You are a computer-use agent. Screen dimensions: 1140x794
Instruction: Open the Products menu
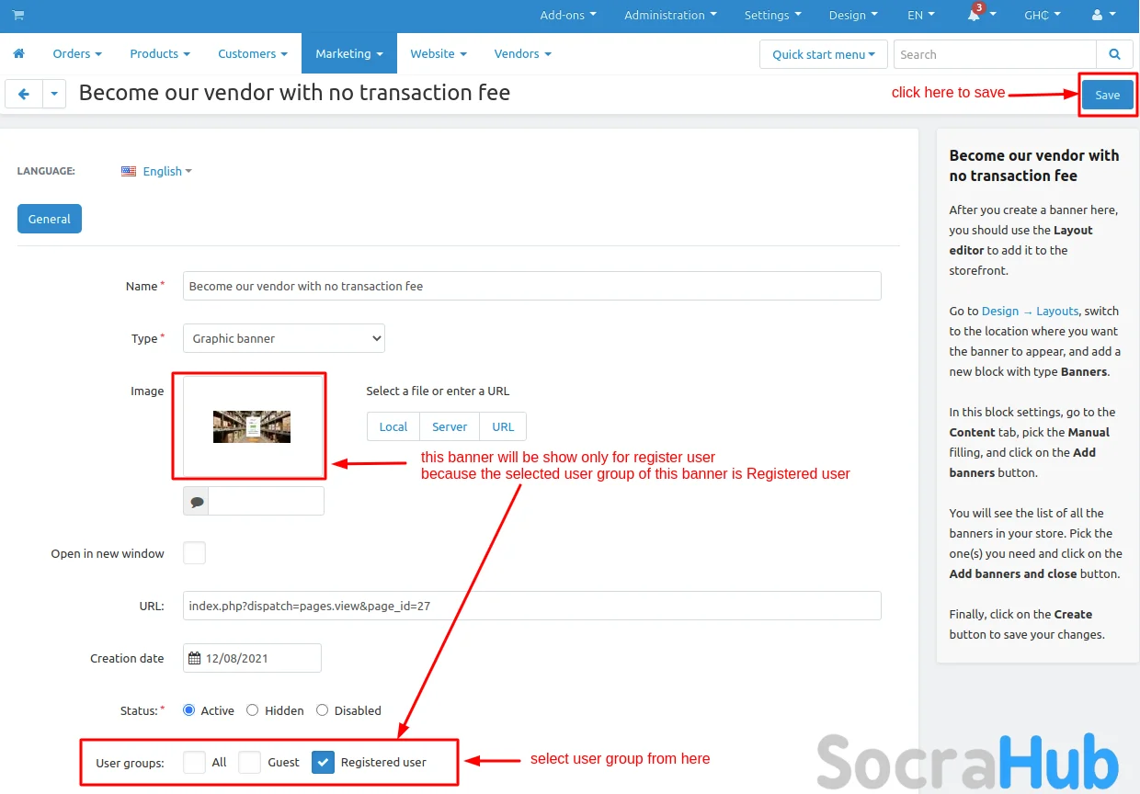[x=160, y=53]
